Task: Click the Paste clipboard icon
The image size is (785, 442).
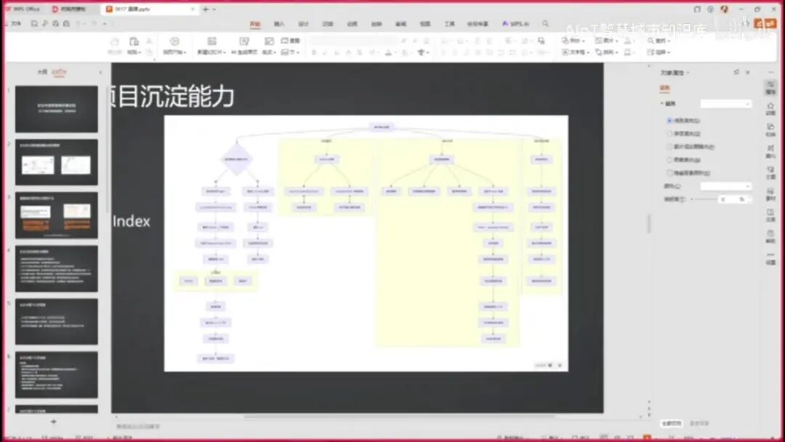Action: pos(134,41)
